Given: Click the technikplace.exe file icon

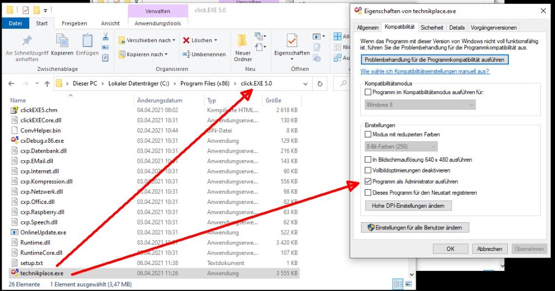Looking at the screenshot, I should pyautogui.click(x=15, y=273).
